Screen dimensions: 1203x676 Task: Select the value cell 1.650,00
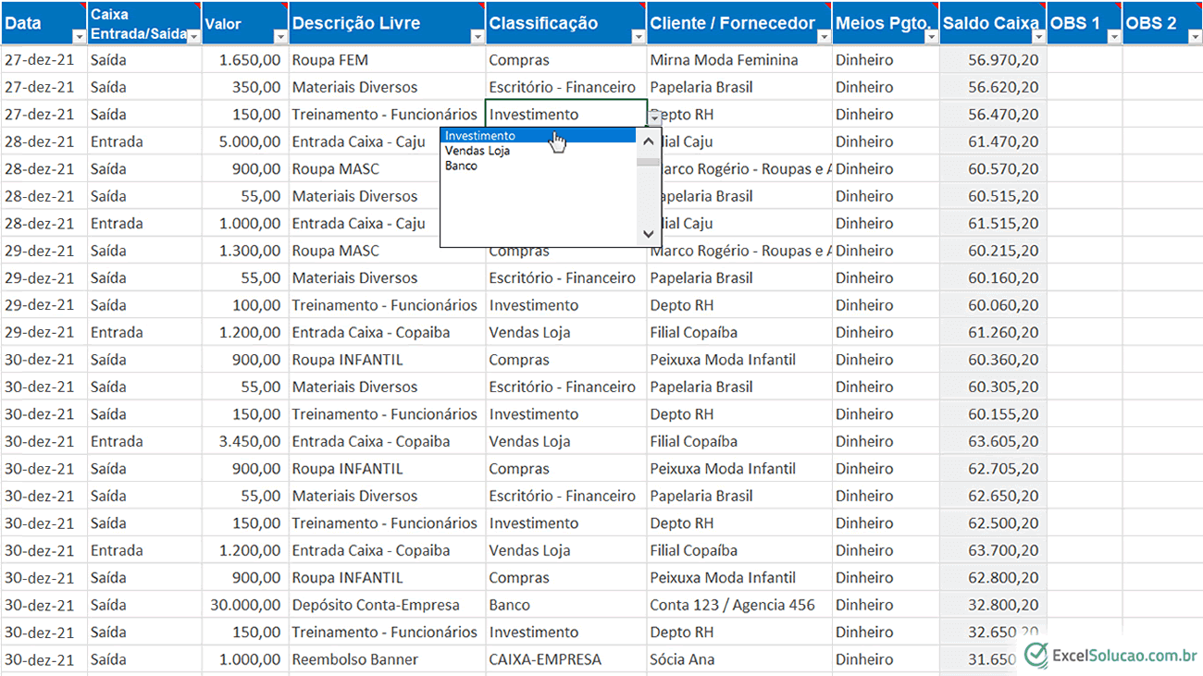245,60
